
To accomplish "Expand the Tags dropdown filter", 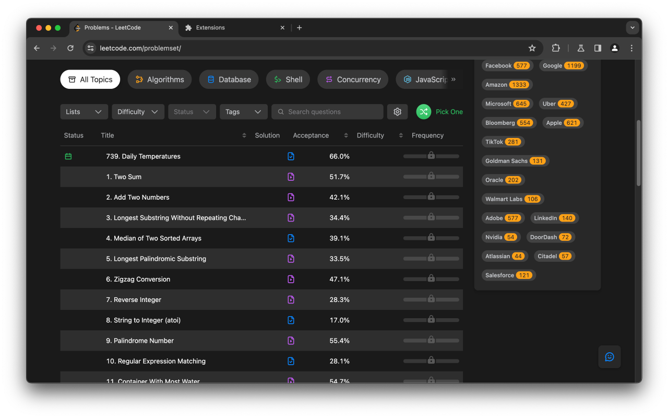I will (243, 112).
